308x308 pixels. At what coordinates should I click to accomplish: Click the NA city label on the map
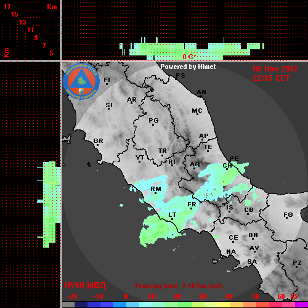click(x=231, y=252)
